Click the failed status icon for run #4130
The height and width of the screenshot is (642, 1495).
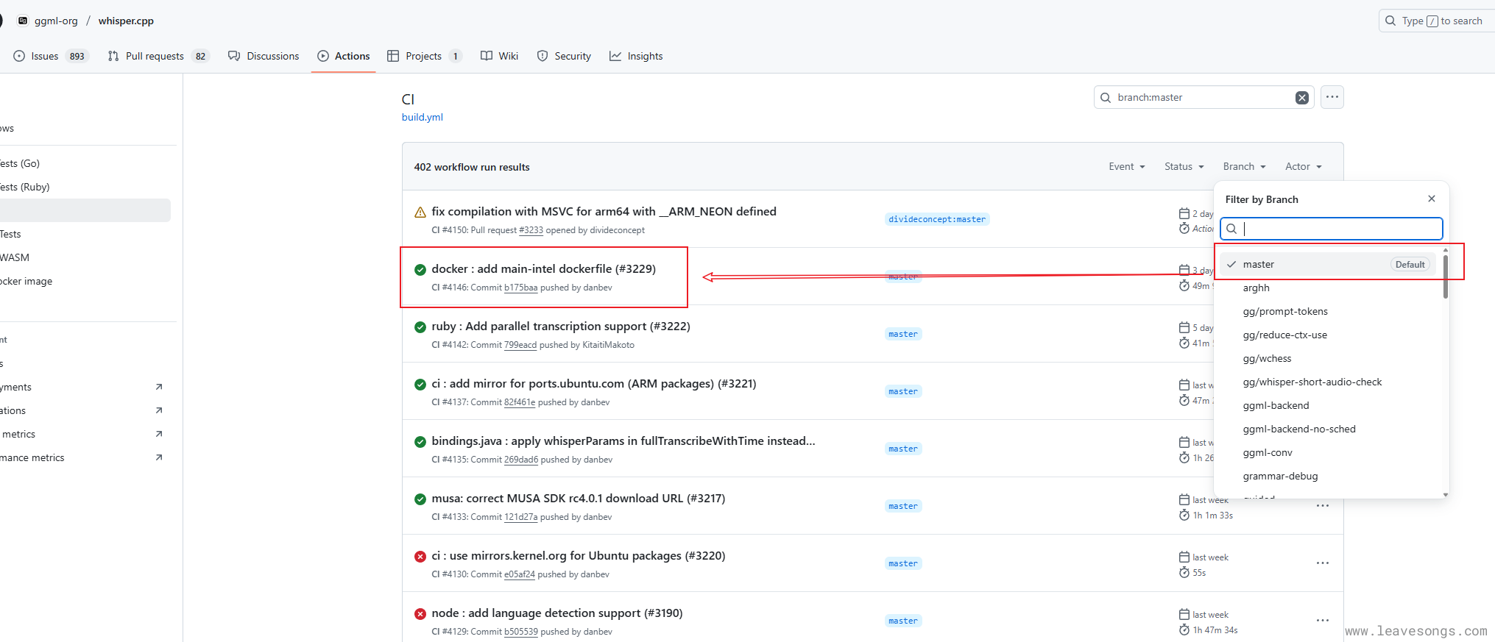pos(420,557)
